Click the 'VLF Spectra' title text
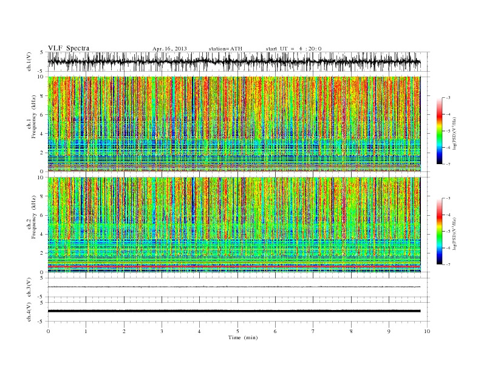 tap(69, 48)
